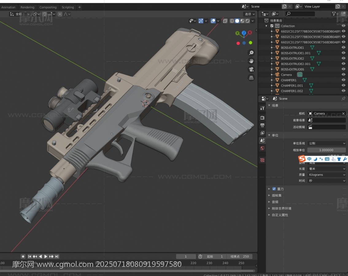Switch to material preview shading
The width and height of the screenshot is (348, 276).
242,21
